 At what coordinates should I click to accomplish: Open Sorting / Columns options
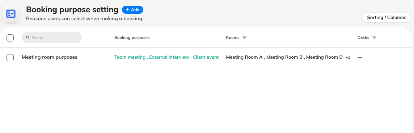[386, 18]
